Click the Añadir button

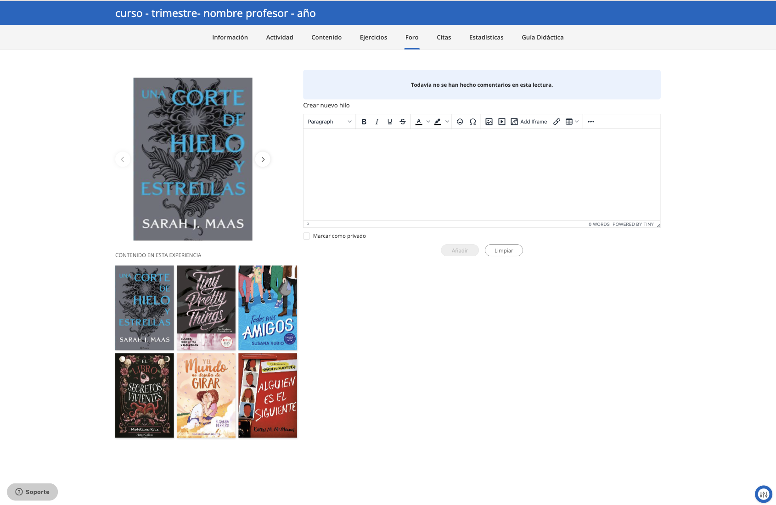pos(460,251)
